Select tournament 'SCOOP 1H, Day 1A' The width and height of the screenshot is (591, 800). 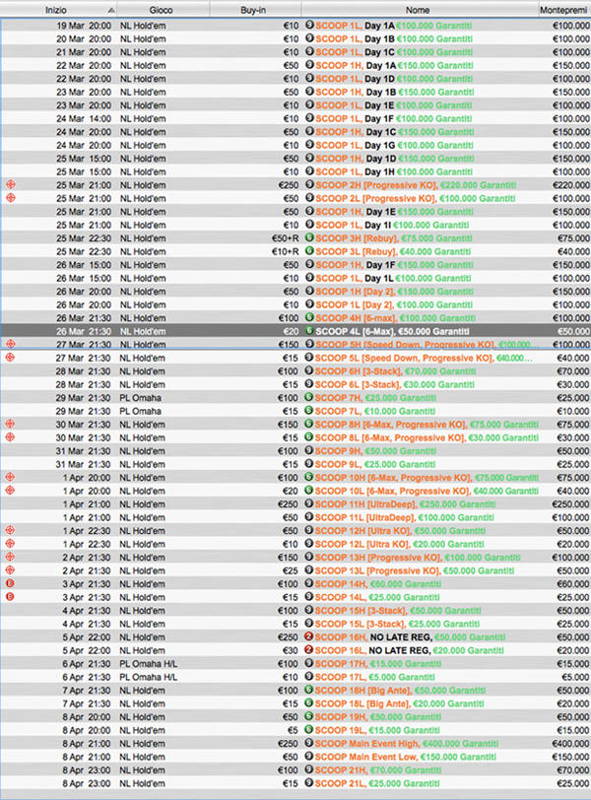click(x=395, y=65)
